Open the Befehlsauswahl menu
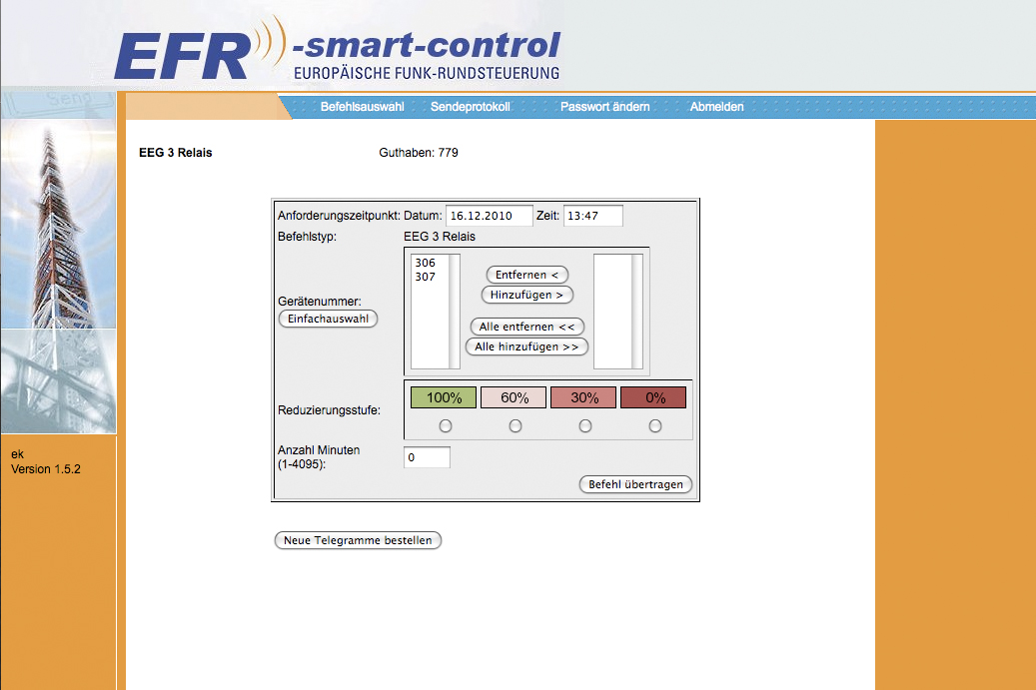1036x690 pixels. tap(362, 107)
